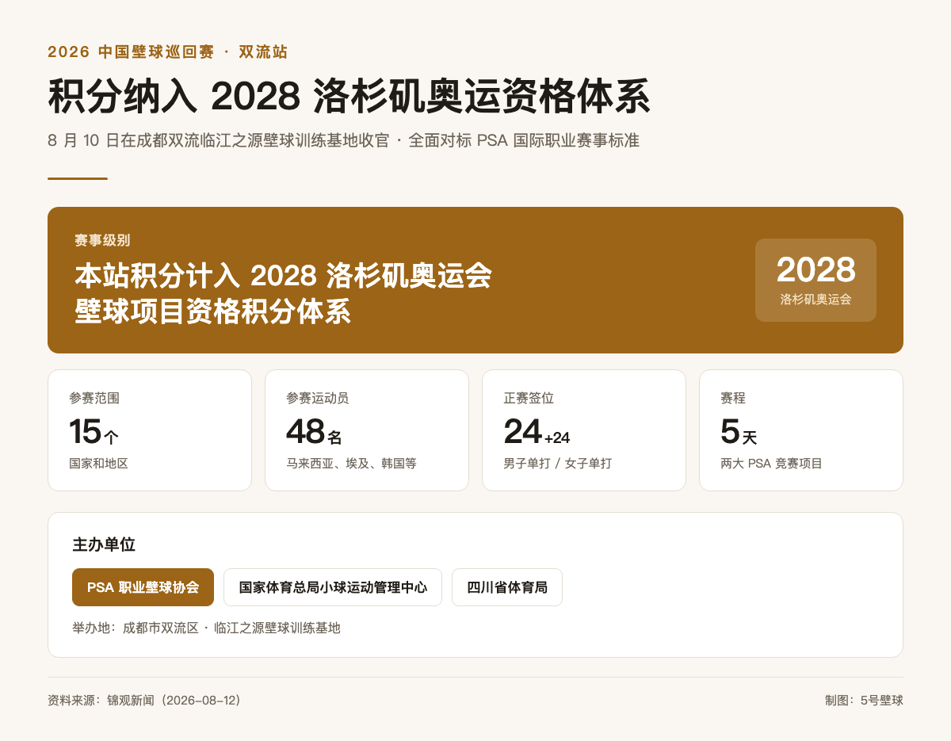Image resolution: width=951 pixels, height=741 pixels.
Task: Click the 参赛运动员 48名 stat card
Action: pos(367,430)
